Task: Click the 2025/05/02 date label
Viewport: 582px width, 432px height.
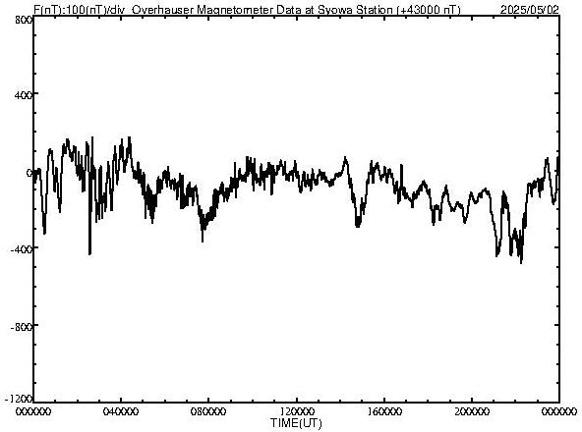Action: pos(529,9)
